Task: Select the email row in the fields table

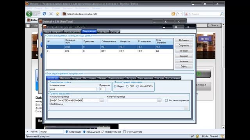Action: click(x=110, y=47)
